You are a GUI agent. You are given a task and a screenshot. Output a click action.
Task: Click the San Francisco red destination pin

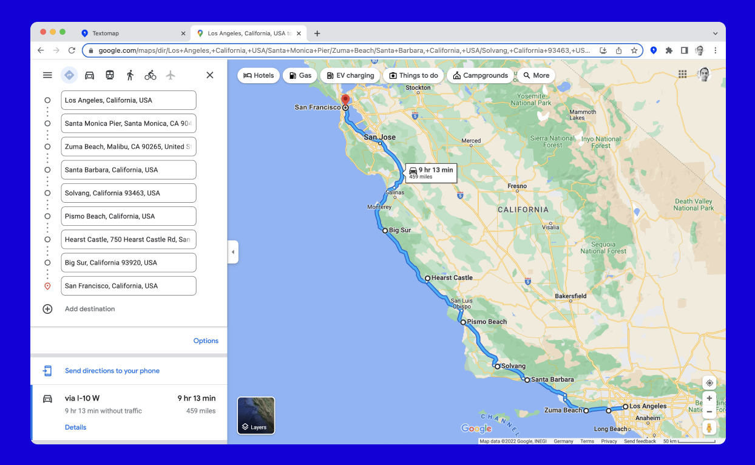tap(345, 100)
